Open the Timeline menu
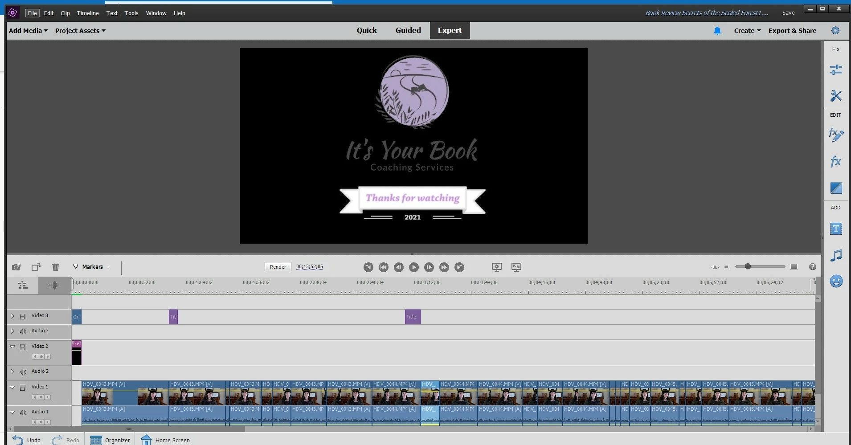 click(x=88, y=13)
